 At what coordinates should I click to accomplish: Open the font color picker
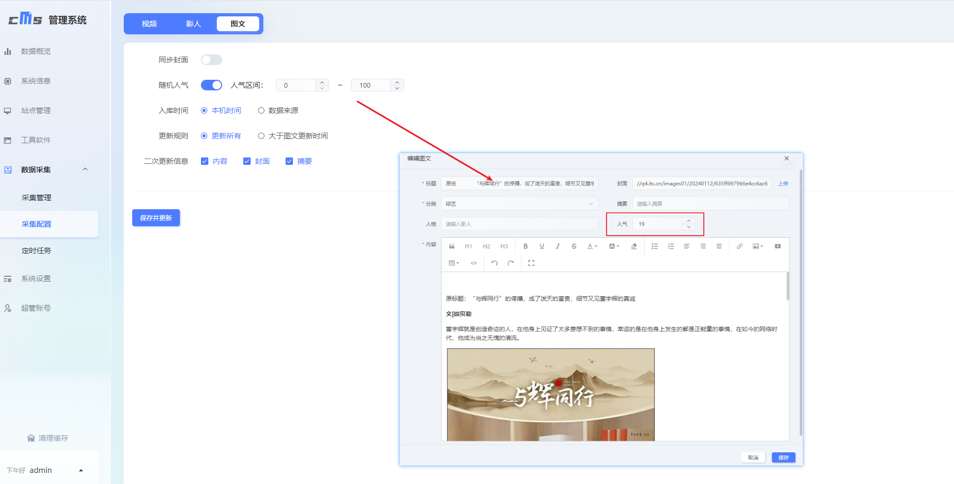[x=592, y=246]
